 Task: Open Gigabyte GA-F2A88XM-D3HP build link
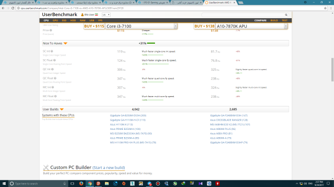click(229, 142)
